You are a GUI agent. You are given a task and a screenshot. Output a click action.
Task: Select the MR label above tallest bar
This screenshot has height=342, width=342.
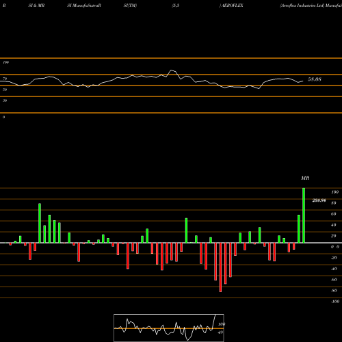coord(305,178)
